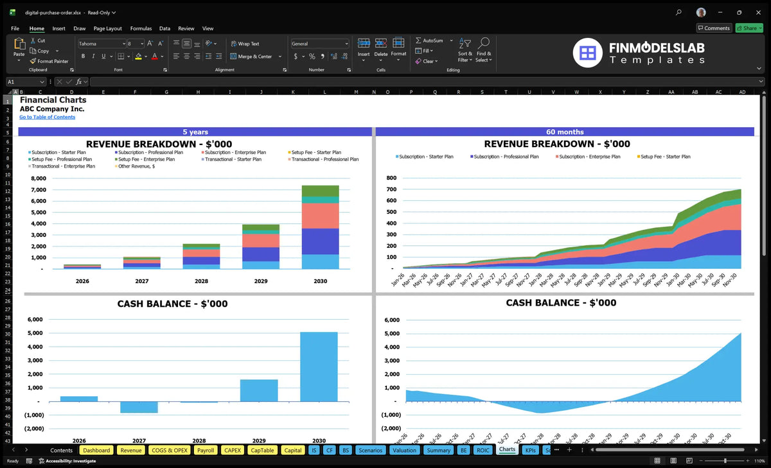Open the File menu
Screen dimensions: 771x468
[15, 28]
